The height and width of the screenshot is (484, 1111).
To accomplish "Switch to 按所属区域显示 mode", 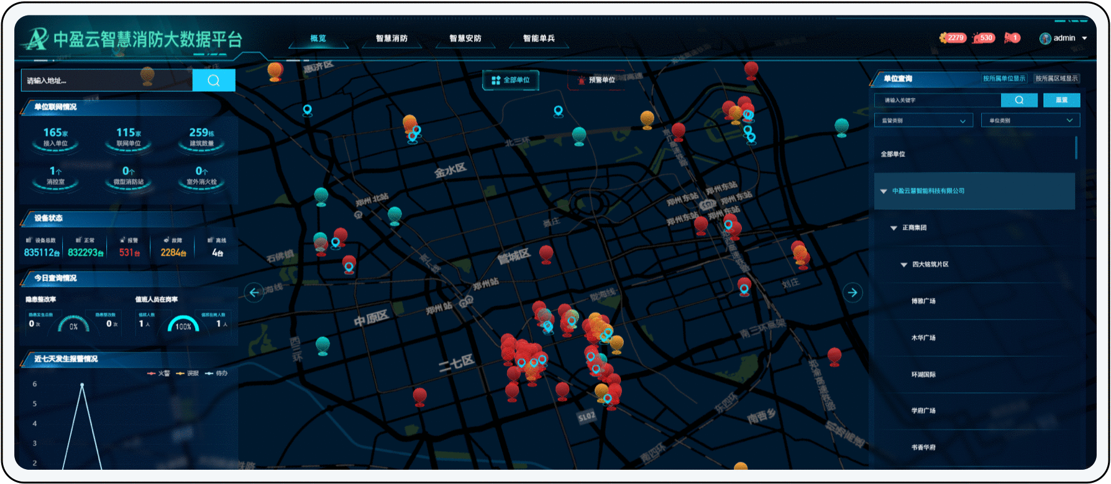I will pyautogui.click(x=1056, y=79).
